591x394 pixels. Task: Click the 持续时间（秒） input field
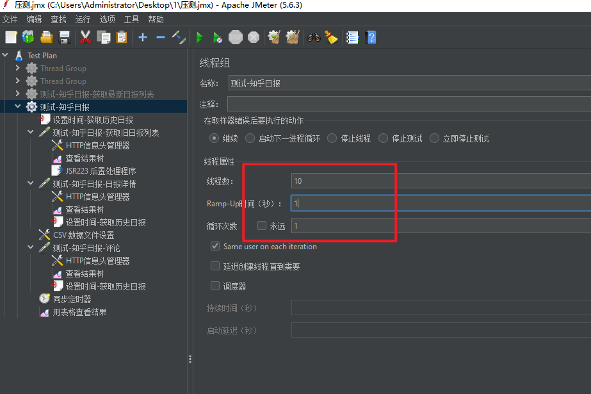[441, 308]
